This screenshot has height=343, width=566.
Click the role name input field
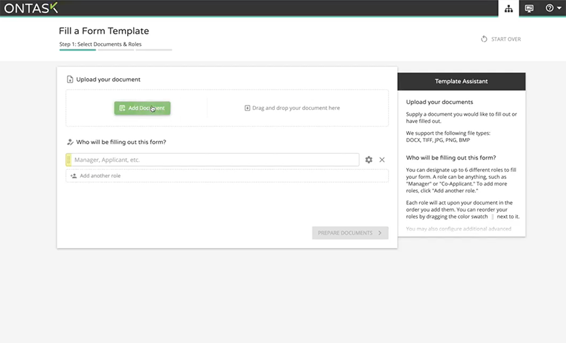pos(215,159)
